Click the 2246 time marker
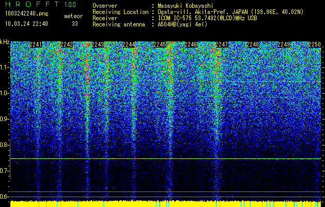This screenshot has width=325, height=207. tap(191, 45)
